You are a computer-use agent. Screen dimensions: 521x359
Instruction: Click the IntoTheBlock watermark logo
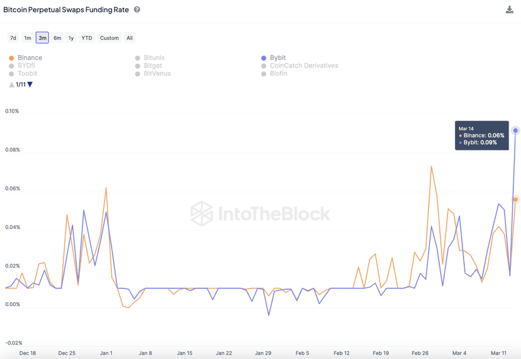(260, 214)
